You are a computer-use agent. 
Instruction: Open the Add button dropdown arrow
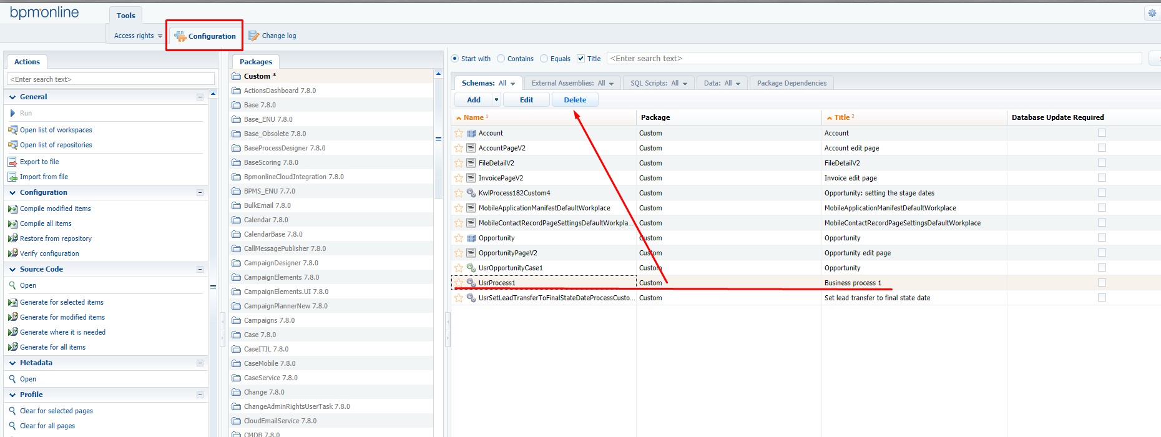coord(496,100)
